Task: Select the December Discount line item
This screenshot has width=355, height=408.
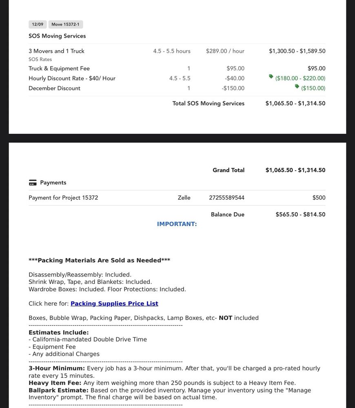Action: point(54,88)
